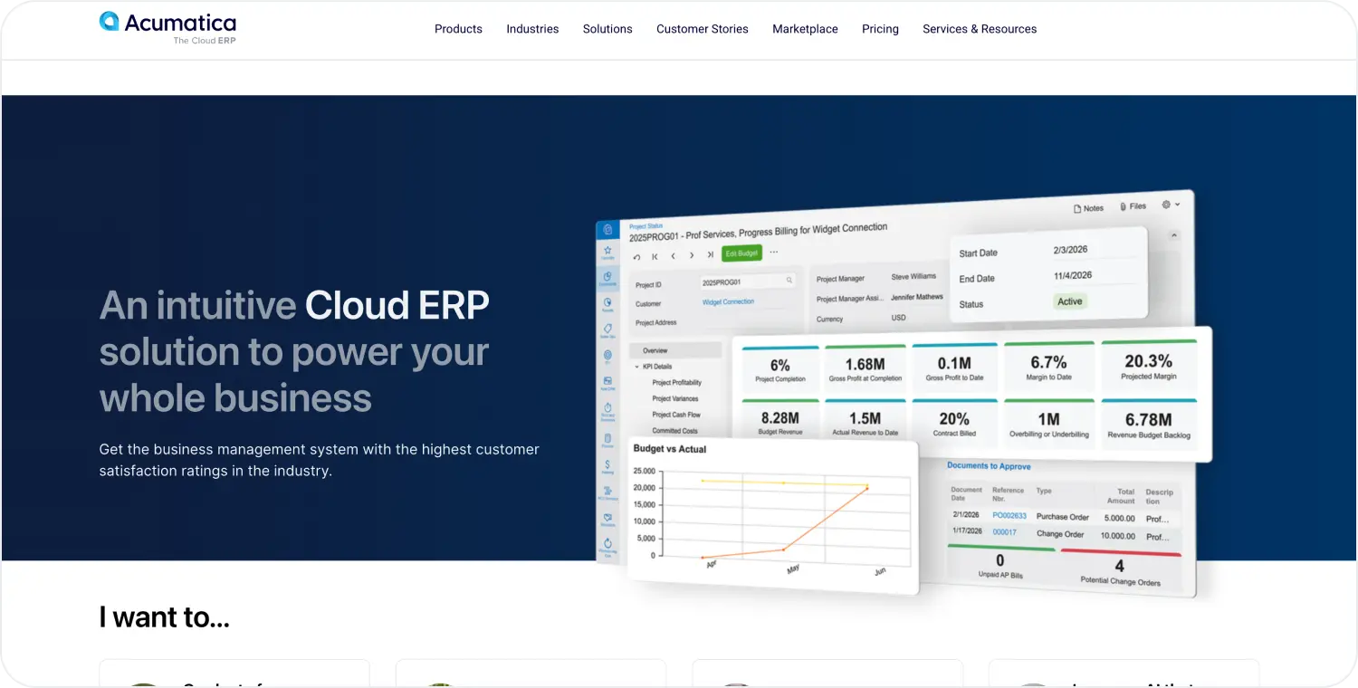Select Project Variances in tree
The width and height of the screenshot is (1358, 688).
(x=675, y=398)
